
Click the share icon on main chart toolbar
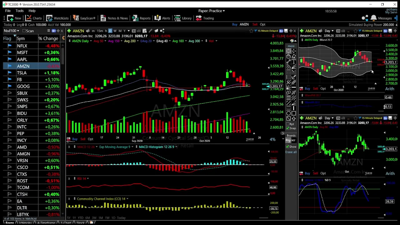click(x=162, y=31)
